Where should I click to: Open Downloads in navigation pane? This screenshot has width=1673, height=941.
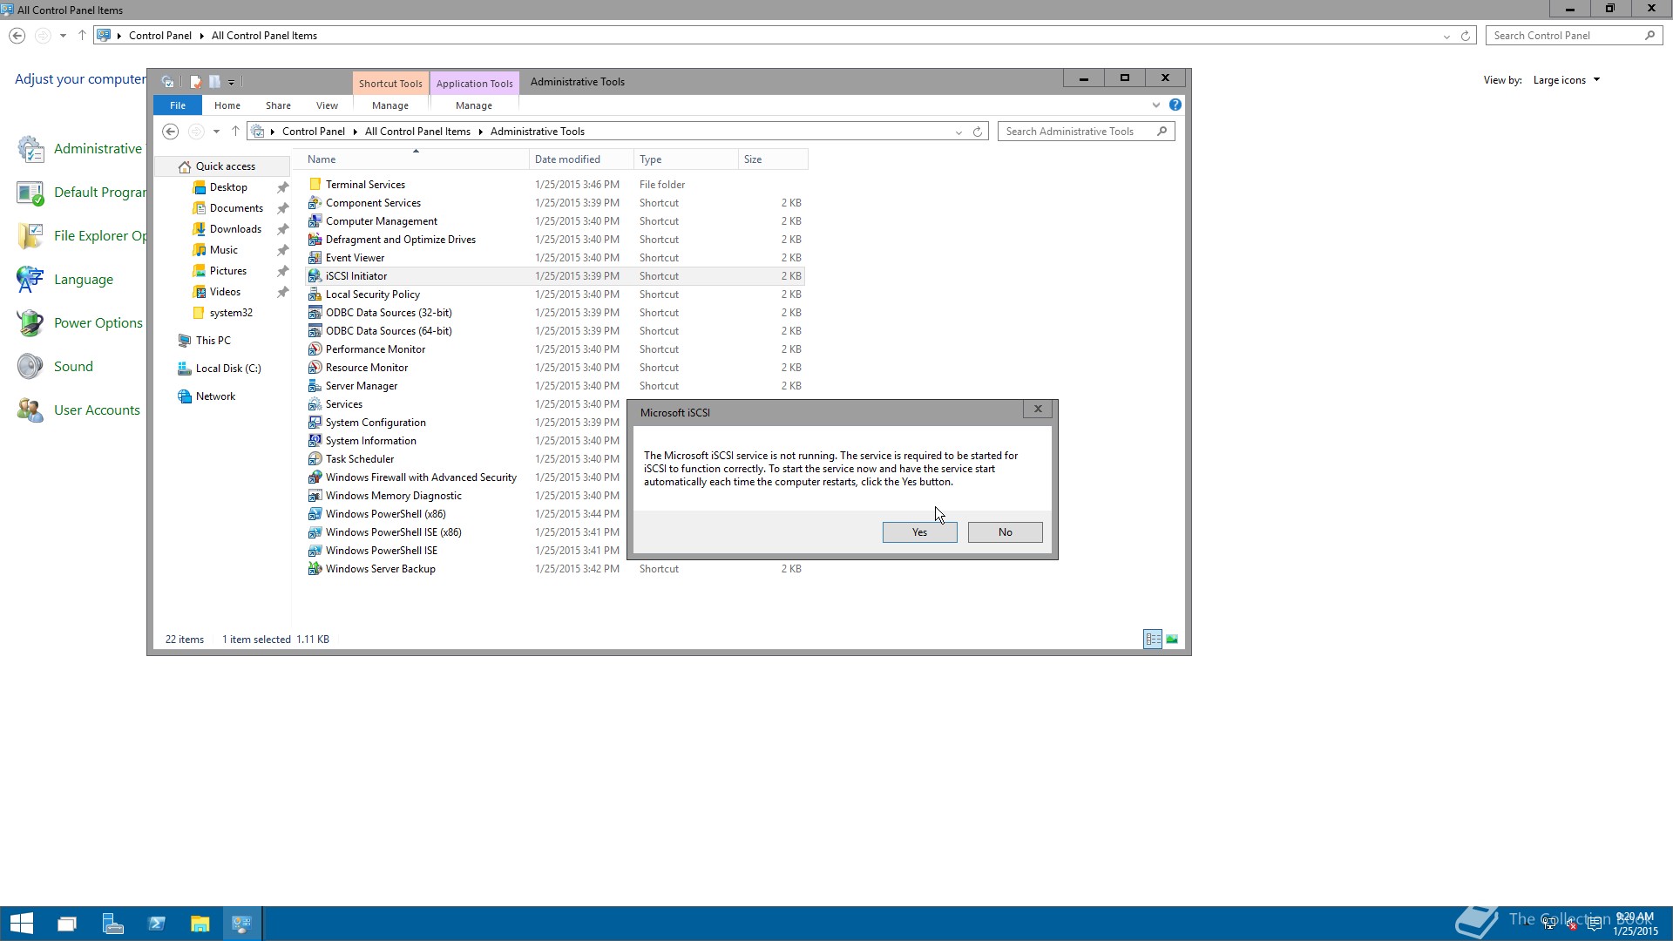[x=235, y=229]
